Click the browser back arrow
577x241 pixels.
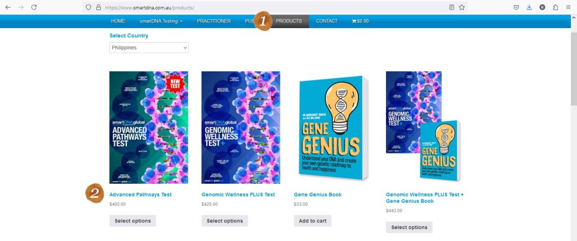[x=8, y=7]
